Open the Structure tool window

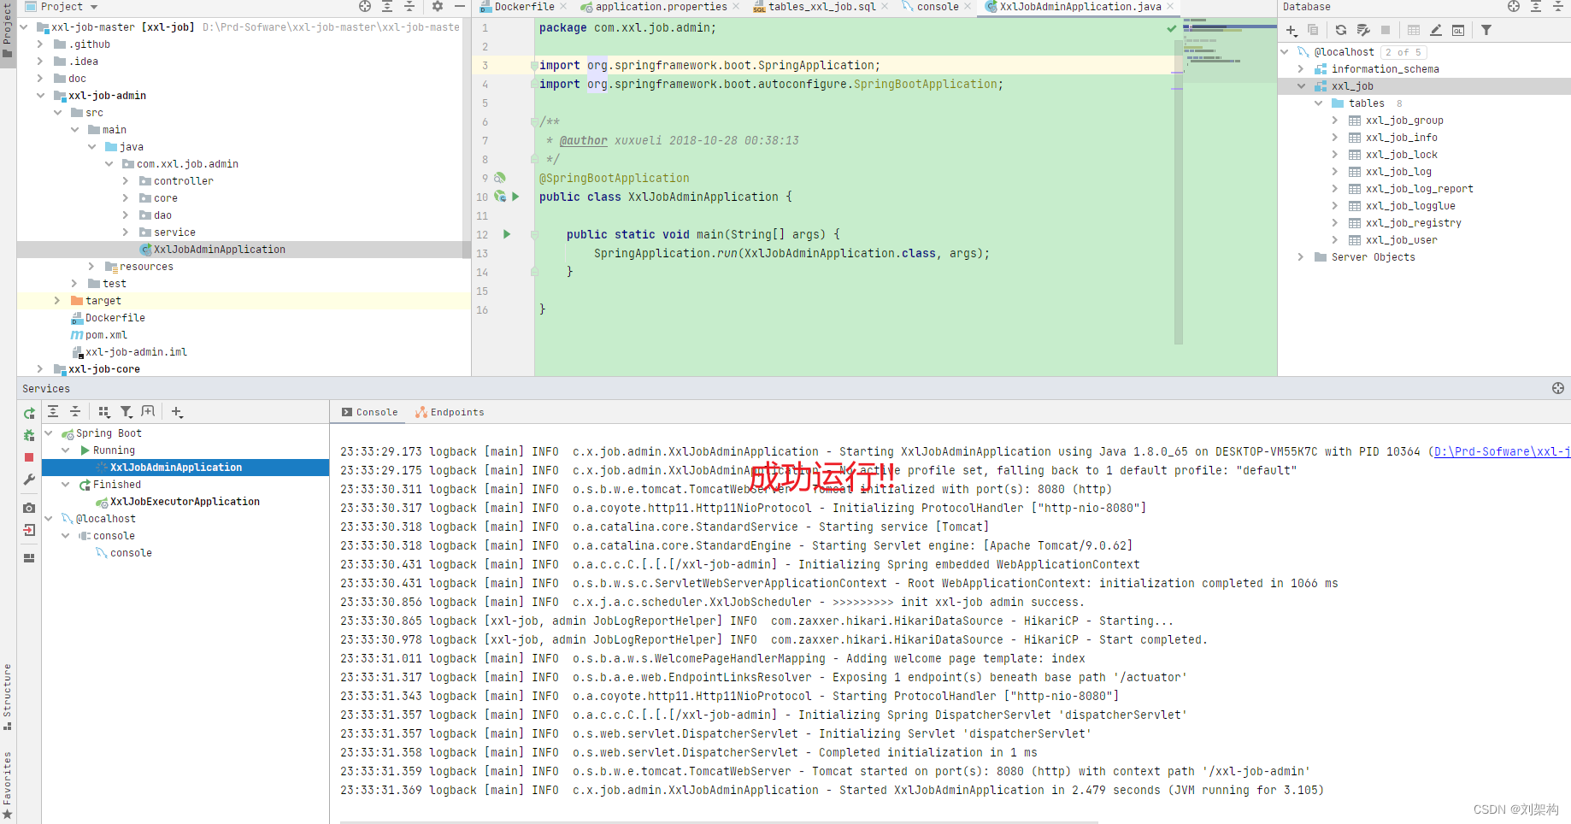(7, 696)
